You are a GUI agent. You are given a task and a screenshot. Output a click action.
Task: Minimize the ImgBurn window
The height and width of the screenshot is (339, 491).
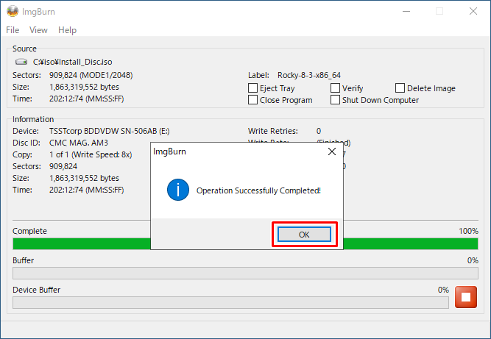click(x=406, y=11)
